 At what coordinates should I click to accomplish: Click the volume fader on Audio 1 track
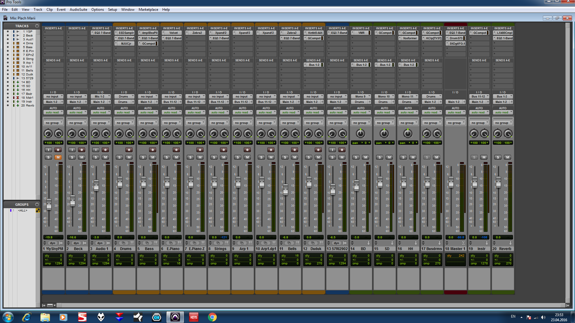(x=96, y=185)
